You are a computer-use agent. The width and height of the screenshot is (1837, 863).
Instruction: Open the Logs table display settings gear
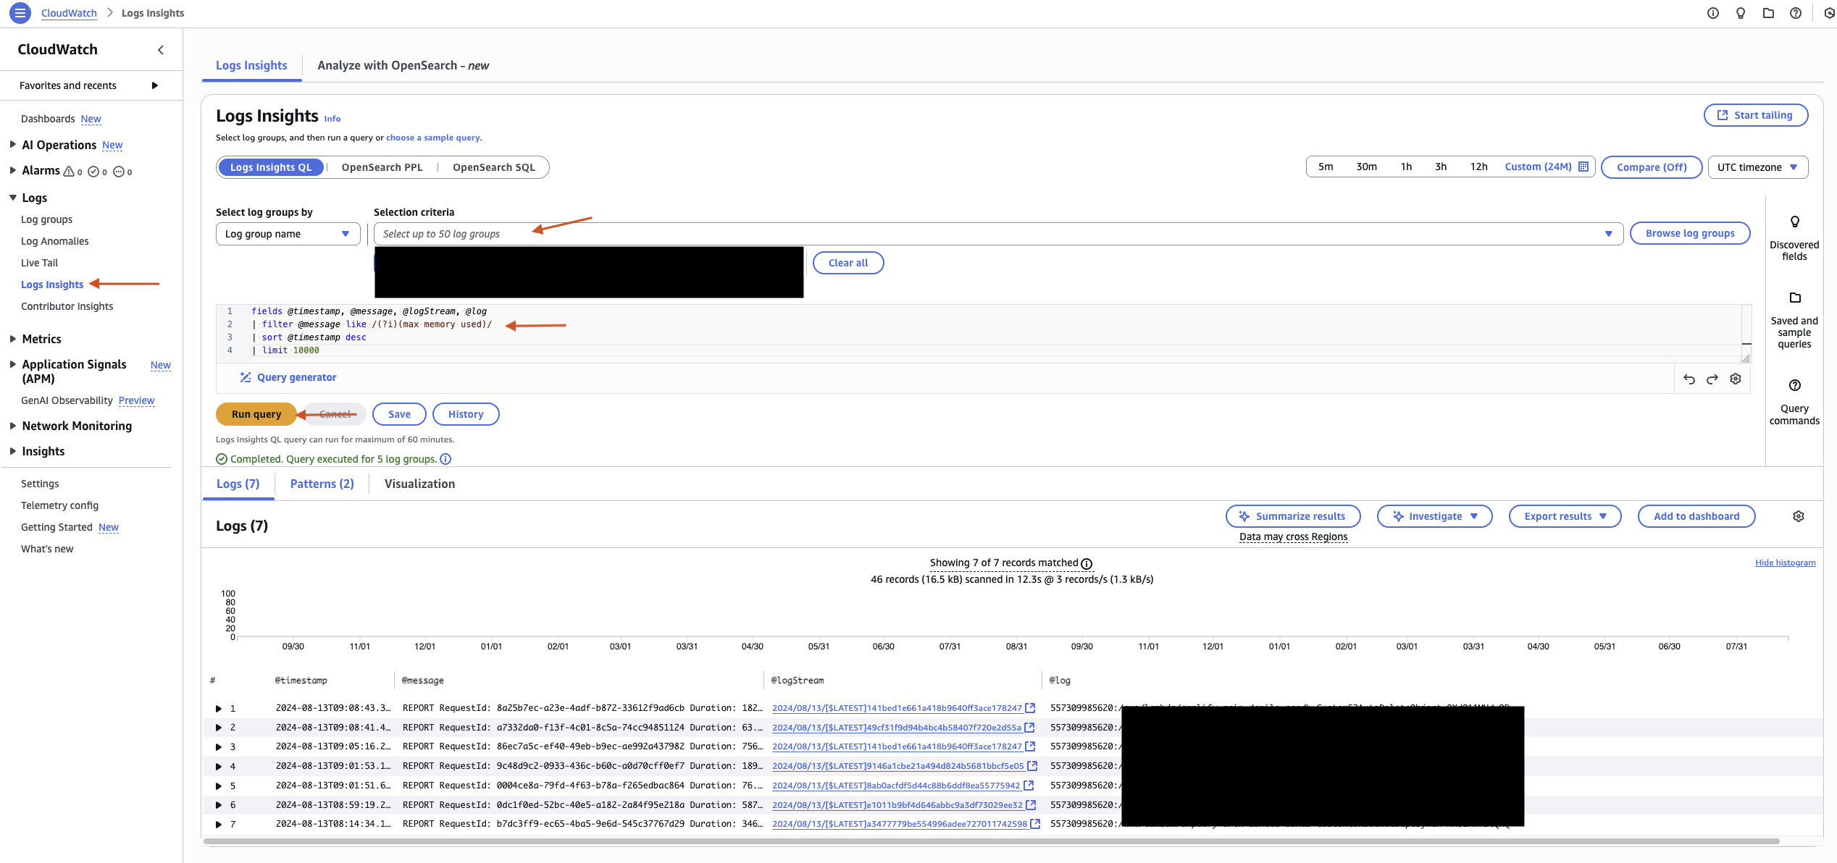pos(1798,515)
